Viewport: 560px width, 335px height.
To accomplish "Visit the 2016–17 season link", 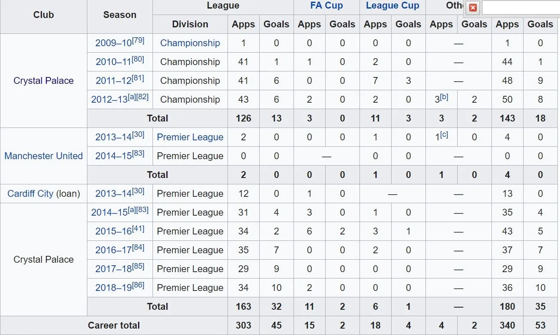I will coord(113,250).
